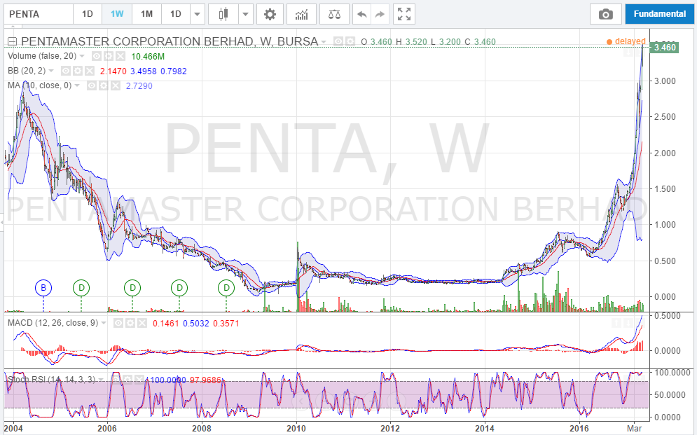Remove the Stoch RSI indicator with X
697x435 pixels.
pyautogui.click(x=141, y=380)
